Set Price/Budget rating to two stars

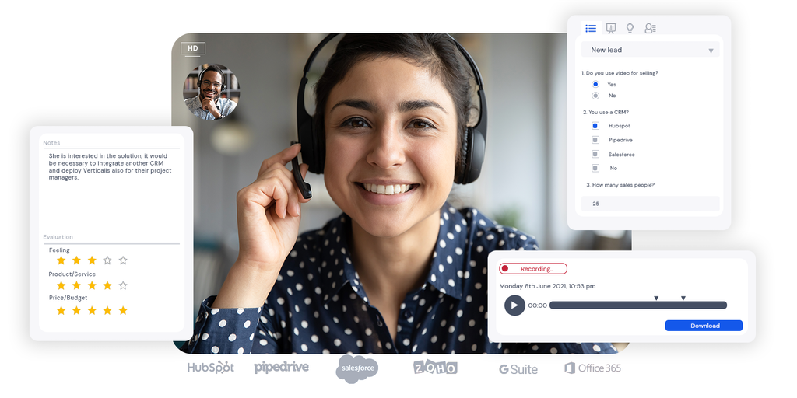76,310
